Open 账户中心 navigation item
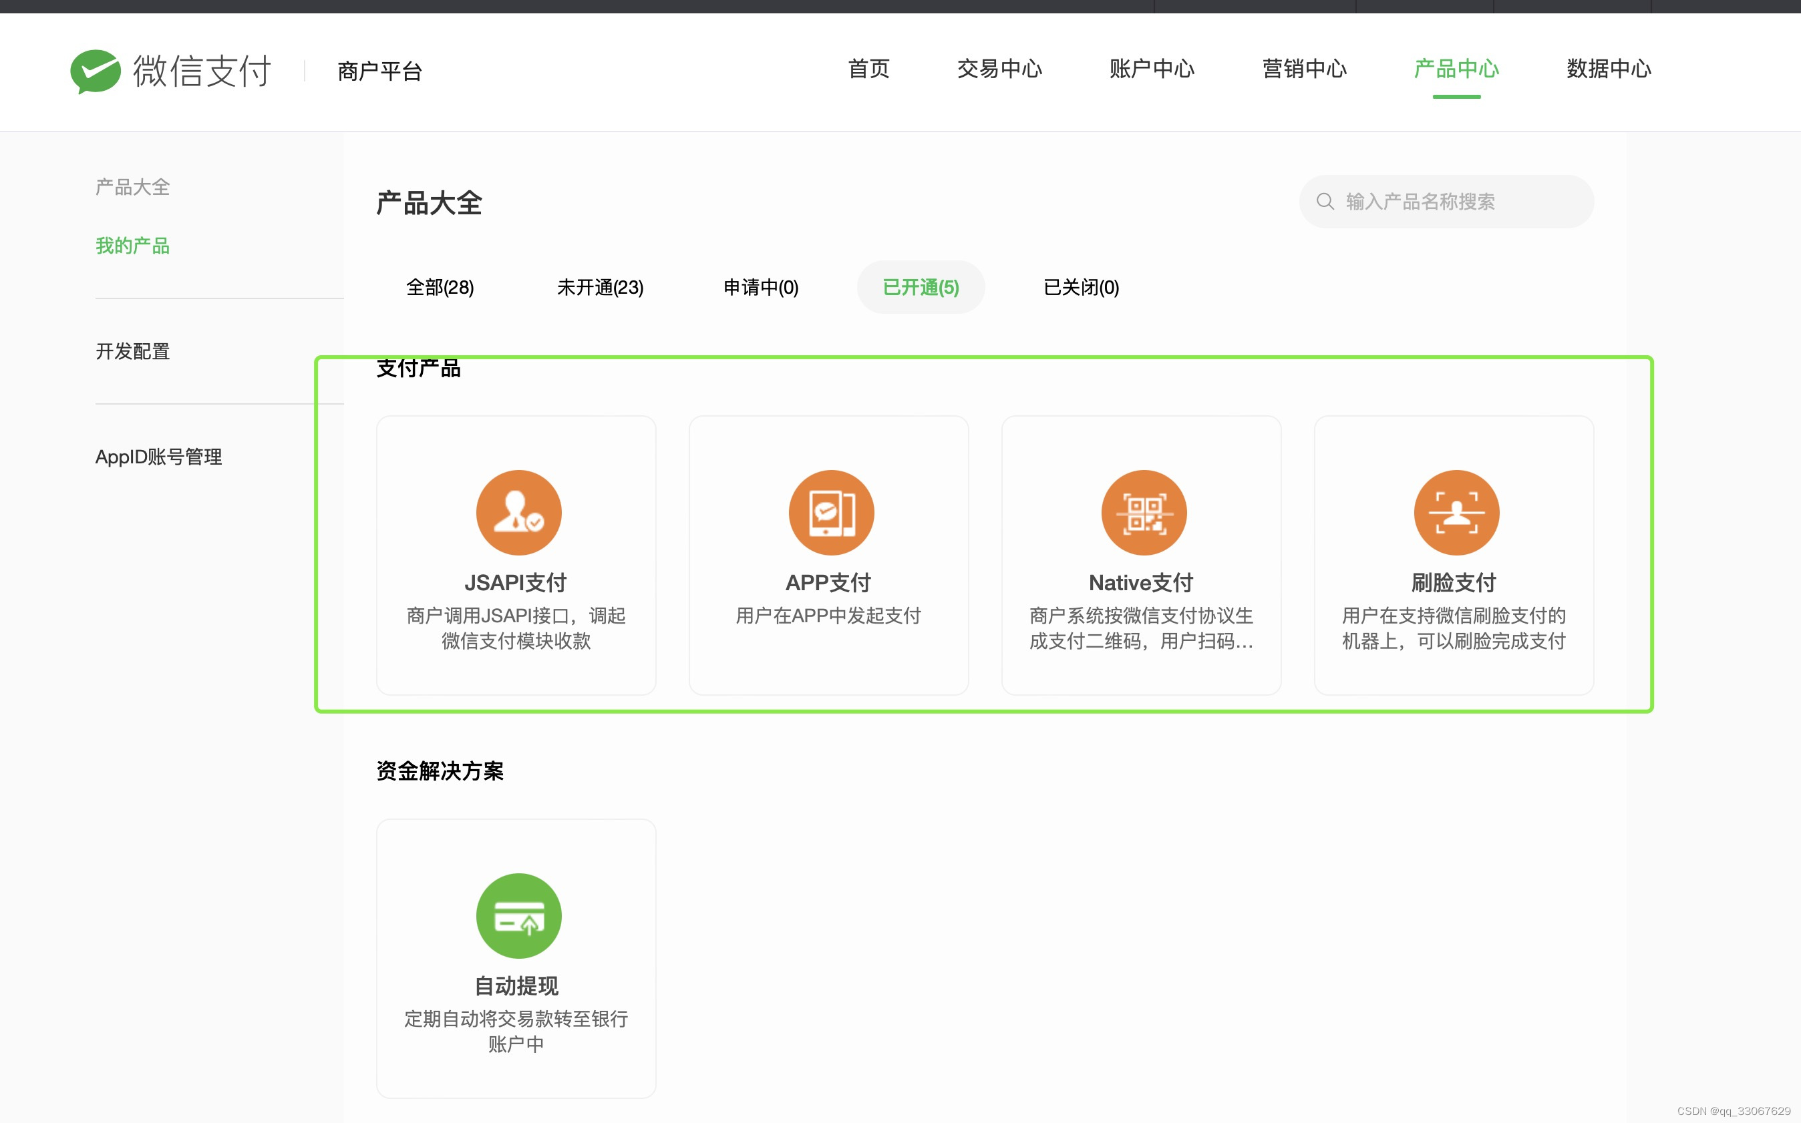This screenshot has height=1123, width=1801. (x=1152, y=69)
